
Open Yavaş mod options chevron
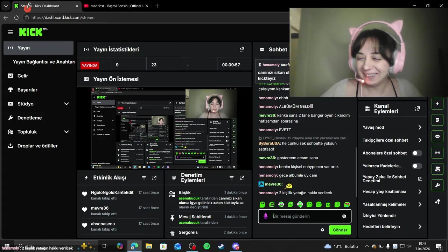click(x=420, y=127)
